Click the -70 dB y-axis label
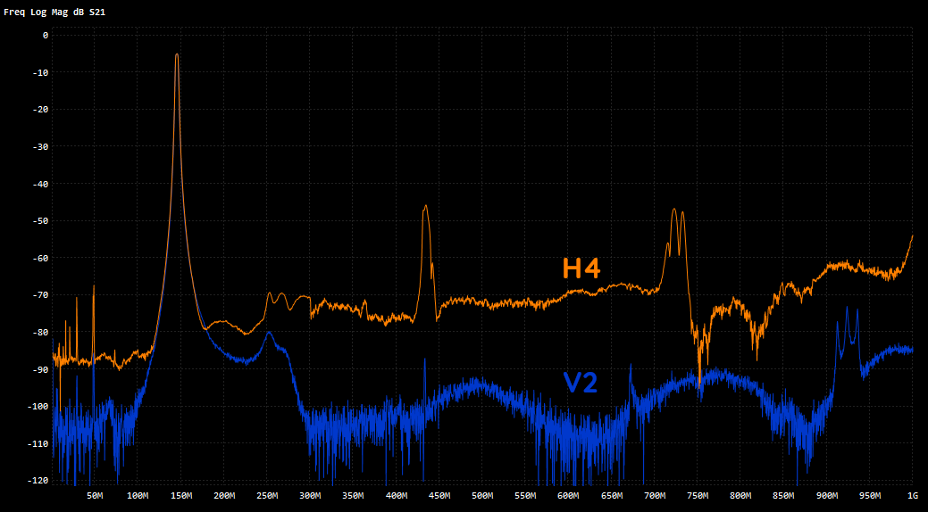 pos(40,295)
